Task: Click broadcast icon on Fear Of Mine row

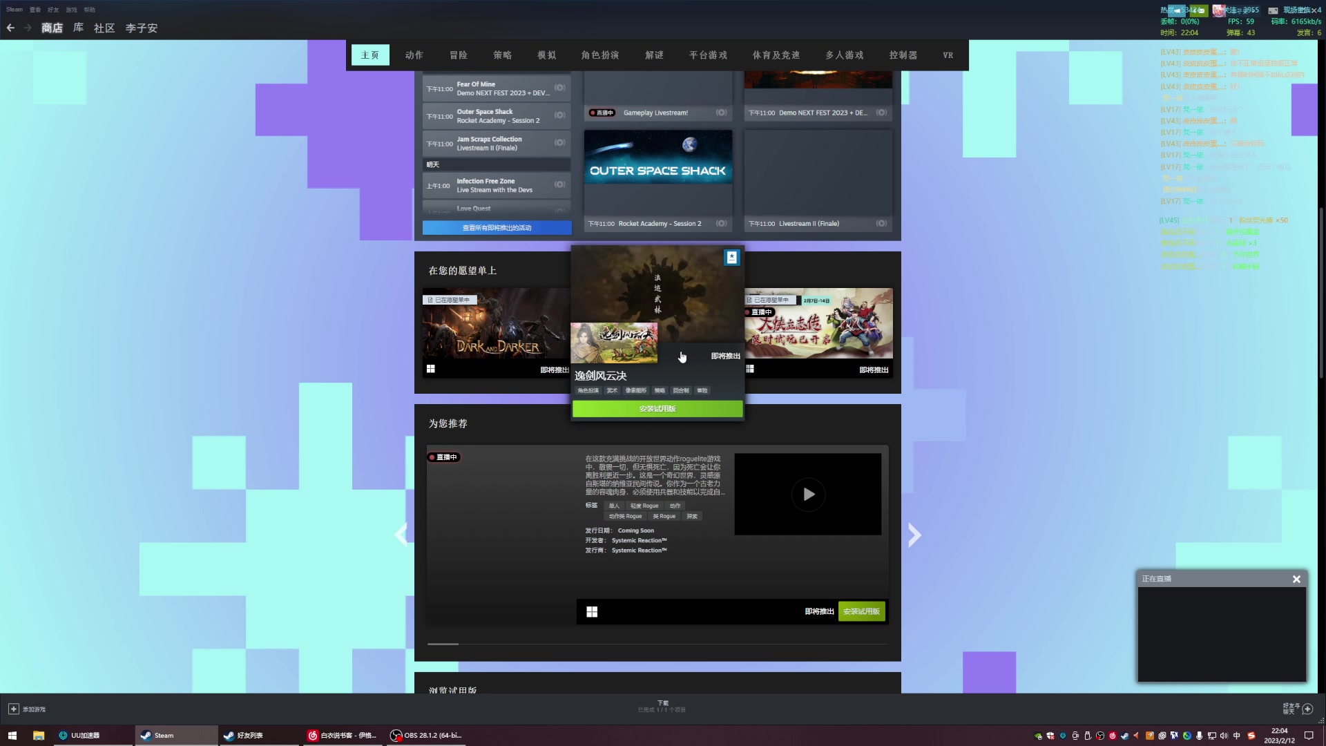Action: [x=559, y=88]
